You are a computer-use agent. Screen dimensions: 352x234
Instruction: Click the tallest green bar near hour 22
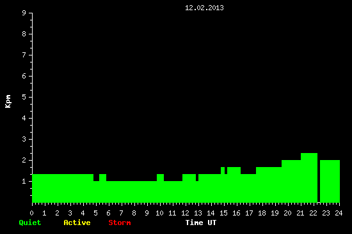coord(309,178)
